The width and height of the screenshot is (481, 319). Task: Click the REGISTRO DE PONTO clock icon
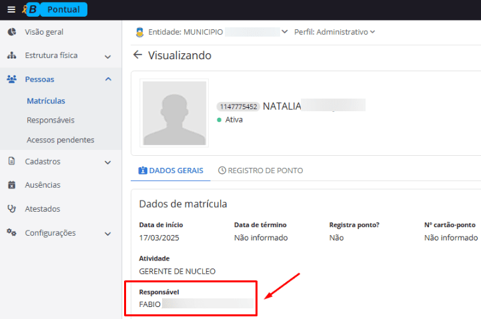pyautogui.click(x=221, y=170)
